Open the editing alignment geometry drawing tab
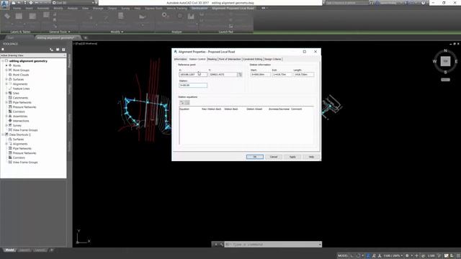The height and width of the screenshot is (259, 461). (58, 37)
